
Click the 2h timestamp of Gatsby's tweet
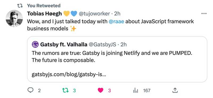tap(124, 44)
